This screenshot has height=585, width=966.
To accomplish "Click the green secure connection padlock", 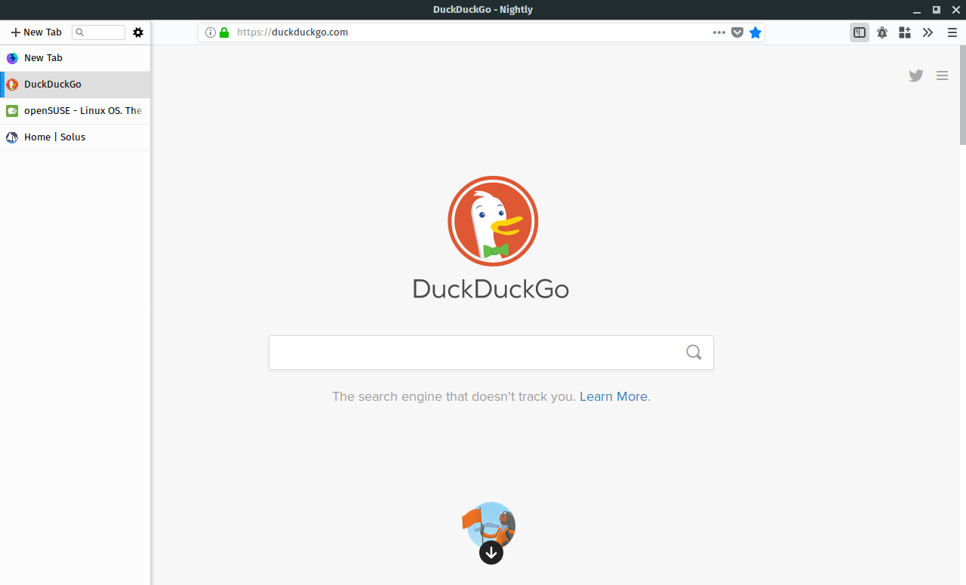I will click(x=224, y=32).
